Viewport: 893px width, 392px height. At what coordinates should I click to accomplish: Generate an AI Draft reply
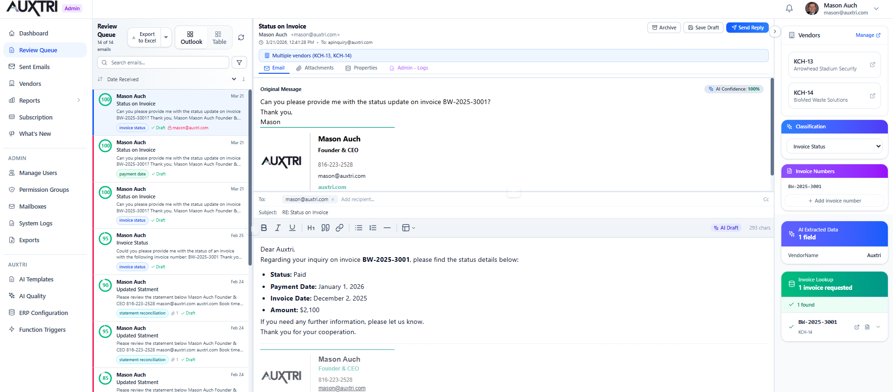click(726, 228)
